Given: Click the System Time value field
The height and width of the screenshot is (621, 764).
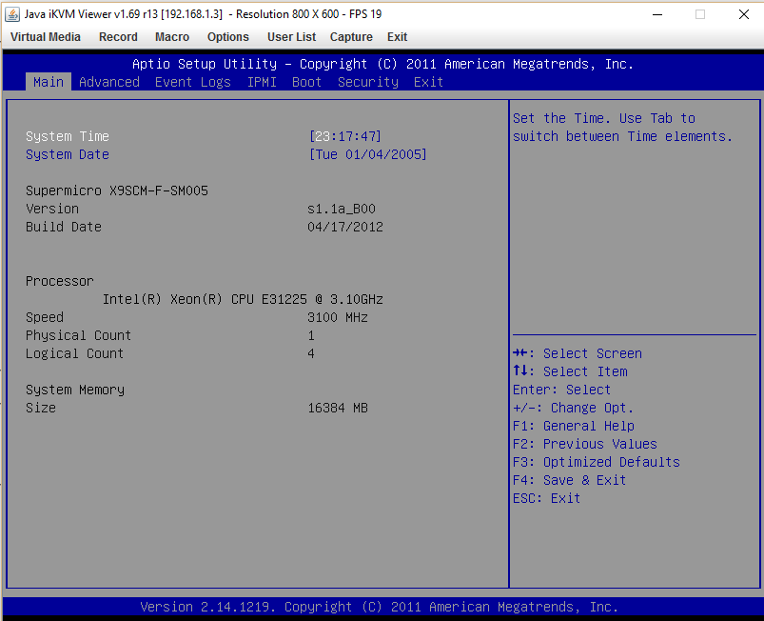Looking at the screenshot, I should pos(345,136).
